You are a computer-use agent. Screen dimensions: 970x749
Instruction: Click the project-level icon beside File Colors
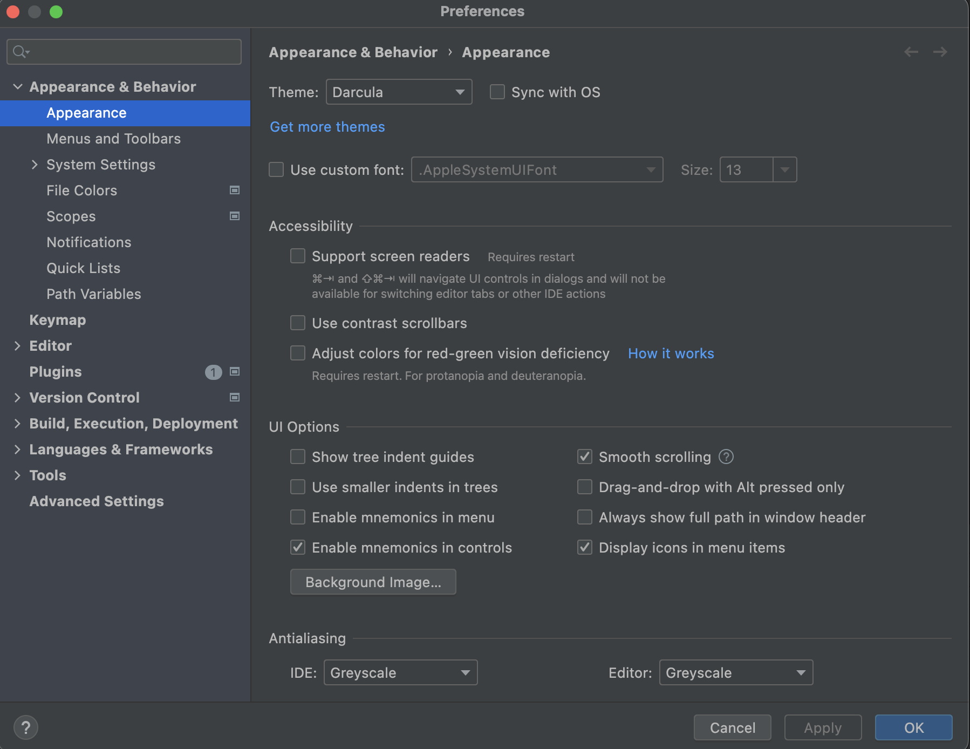pyautogui.click(x=235, y=190)
